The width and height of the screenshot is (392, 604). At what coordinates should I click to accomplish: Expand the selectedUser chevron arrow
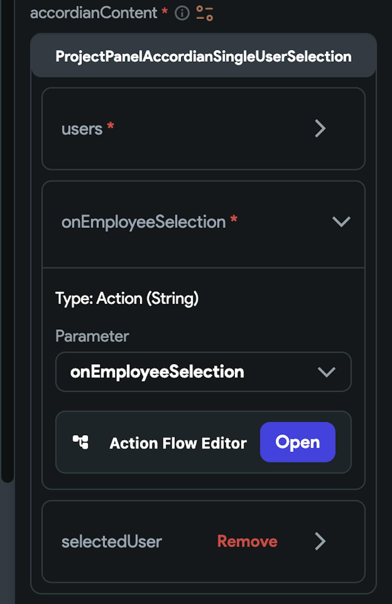320,541
